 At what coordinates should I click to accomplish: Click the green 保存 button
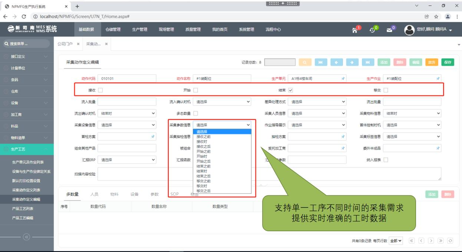pyautogui.click(x=447, y=62)
